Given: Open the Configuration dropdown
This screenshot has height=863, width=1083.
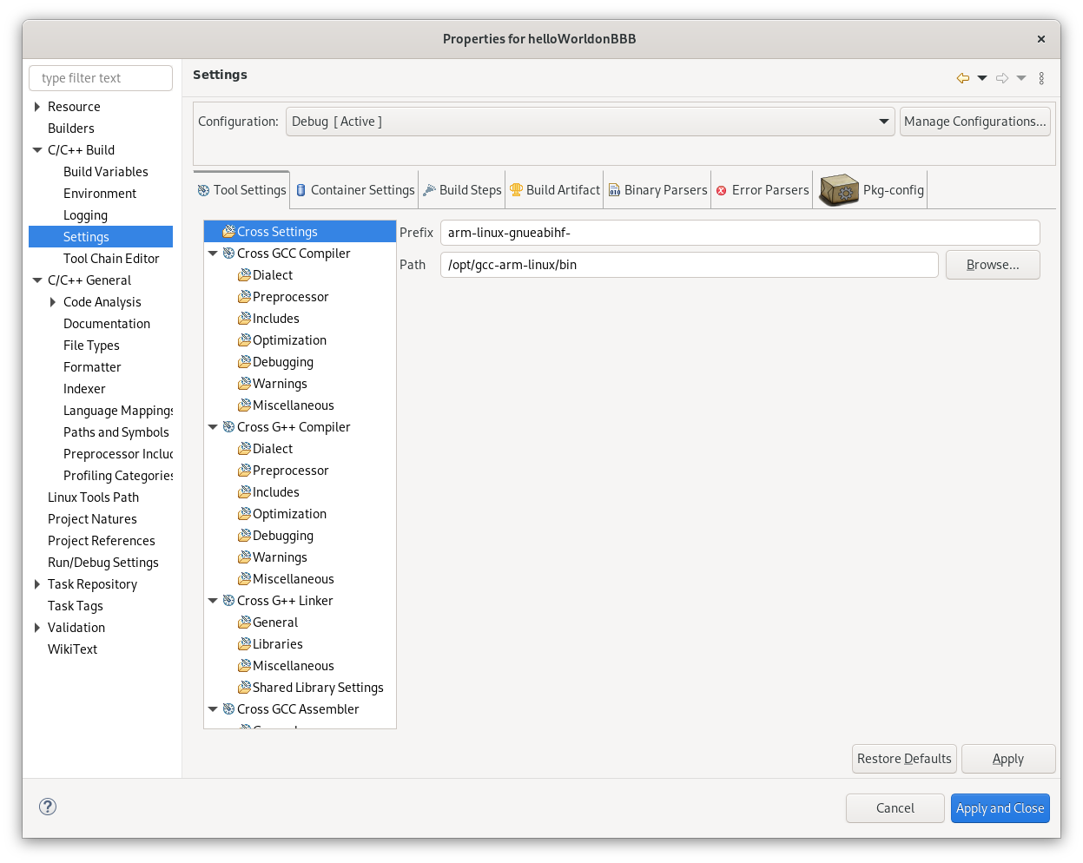Looking at the screenshot, I should 883,122.
